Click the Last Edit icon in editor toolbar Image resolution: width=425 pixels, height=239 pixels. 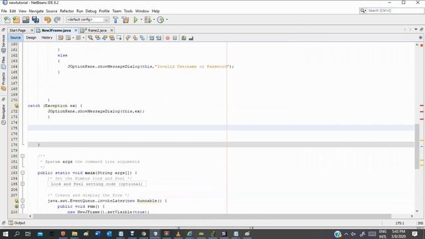[x=61, y=38]
